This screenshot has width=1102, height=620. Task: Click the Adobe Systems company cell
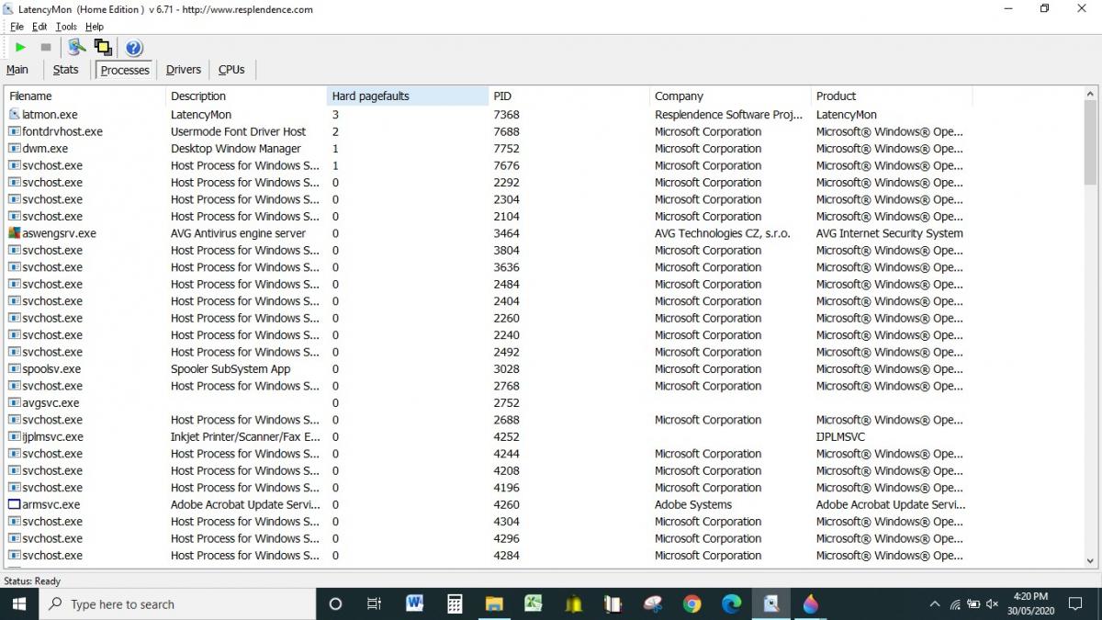(693, 505)
